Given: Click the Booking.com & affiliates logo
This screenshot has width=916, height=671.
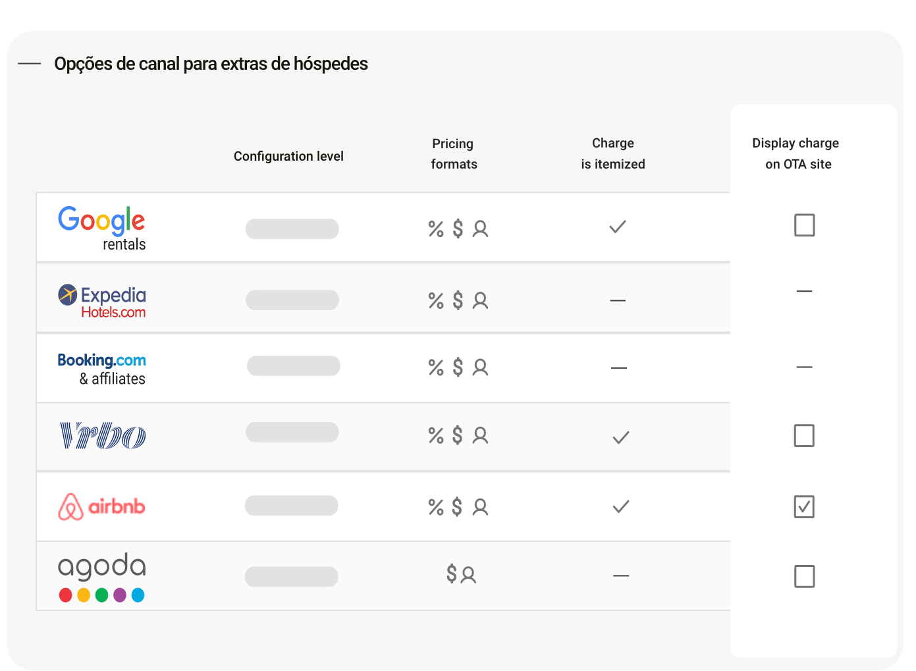Looking at the screenshot, I should point(102,369).
